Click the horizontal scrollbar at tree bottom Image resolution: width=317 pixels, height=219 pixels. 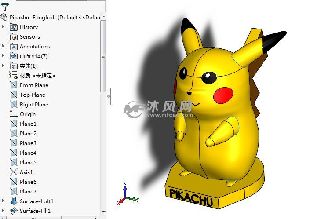[34, 218]
